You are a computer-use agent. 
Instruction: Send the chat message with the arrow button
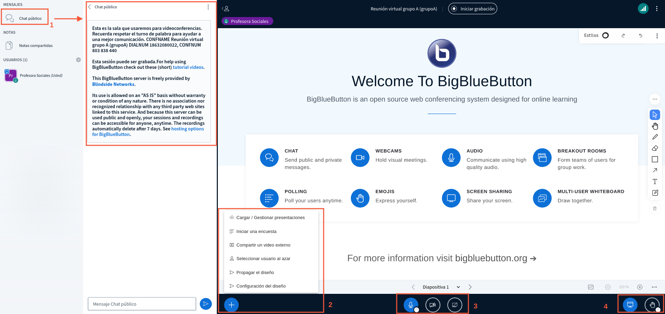pyautogui.click(x=206, y=304)
